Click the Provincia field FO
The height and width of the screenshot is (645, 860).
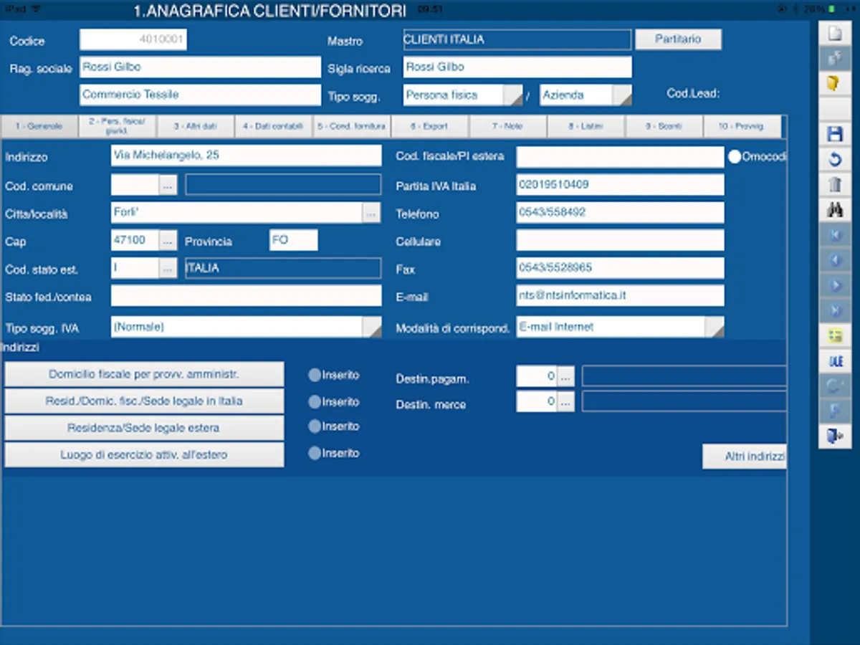(293, 240)
